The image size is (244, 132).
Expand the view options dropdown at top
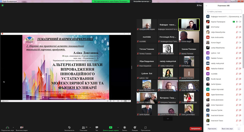pyautogui.click(x=142, y=1)
